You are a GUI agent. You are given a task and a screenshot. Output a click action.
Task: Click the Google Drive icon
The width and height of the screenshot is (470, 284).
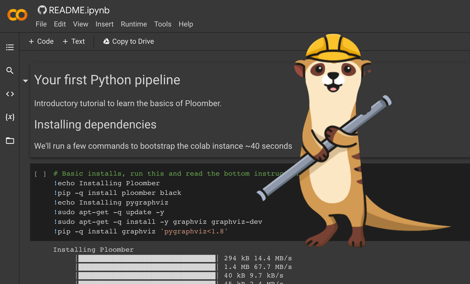pos(107,41)
